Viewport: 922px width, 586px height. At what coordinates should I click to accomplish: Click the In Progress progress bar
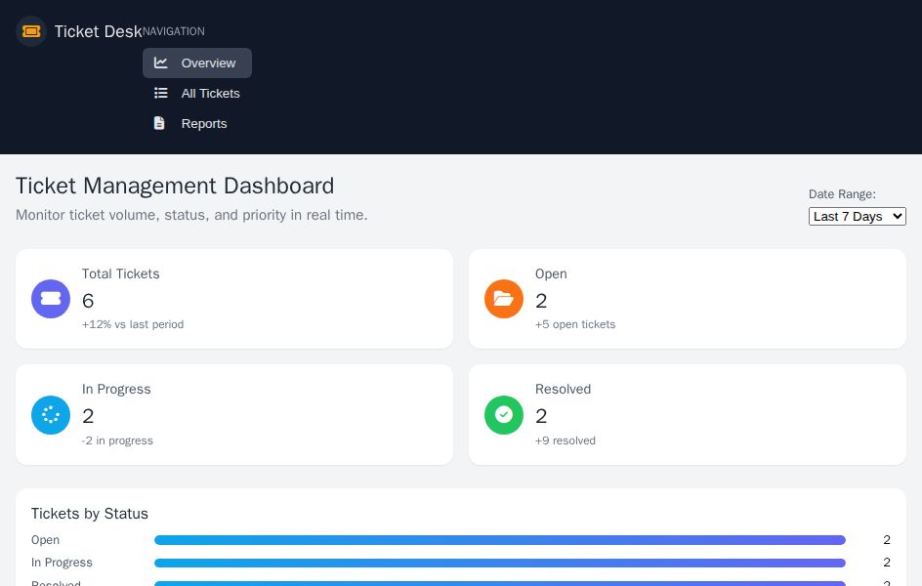(x=500, y=563)
